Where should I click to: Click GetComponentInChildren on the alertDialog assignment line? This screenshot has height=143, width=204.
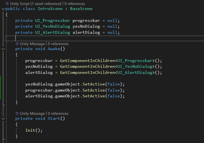point(87,72)
